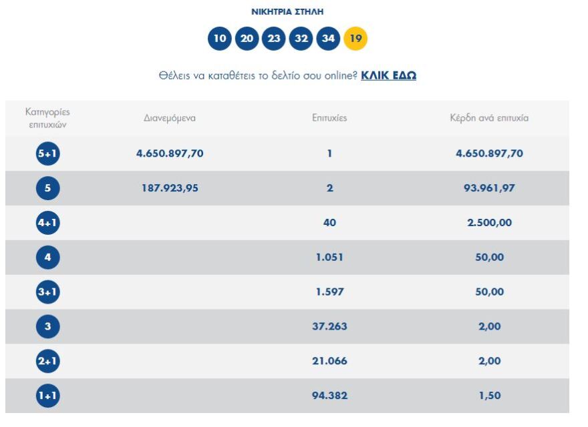Select the number ball 20

coord(246,39)
